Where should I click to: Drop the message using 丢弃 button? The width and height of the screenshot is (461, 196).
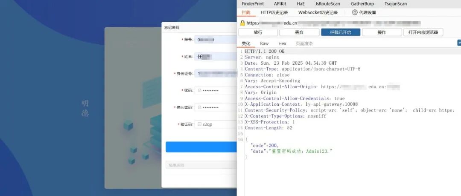[299, 32]
